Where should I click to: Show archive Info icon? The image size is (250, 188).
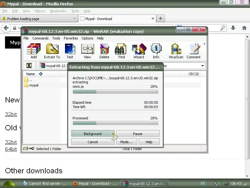pyautogui.click(x=156, y=51)
